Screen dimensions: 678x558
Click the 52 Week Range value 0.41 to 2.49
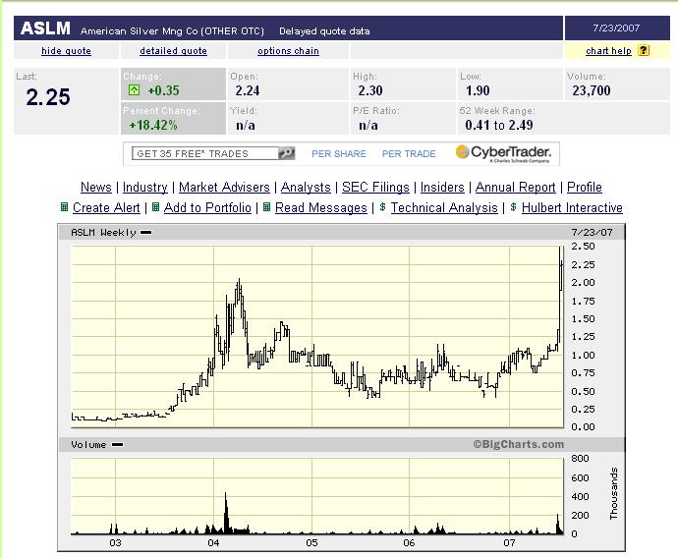[499, 125]
